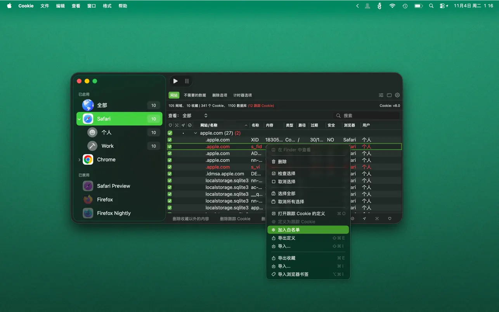The image size is (499, 312).
Task: Collapse the apple.com (27) group
Action: click(196, 133)
